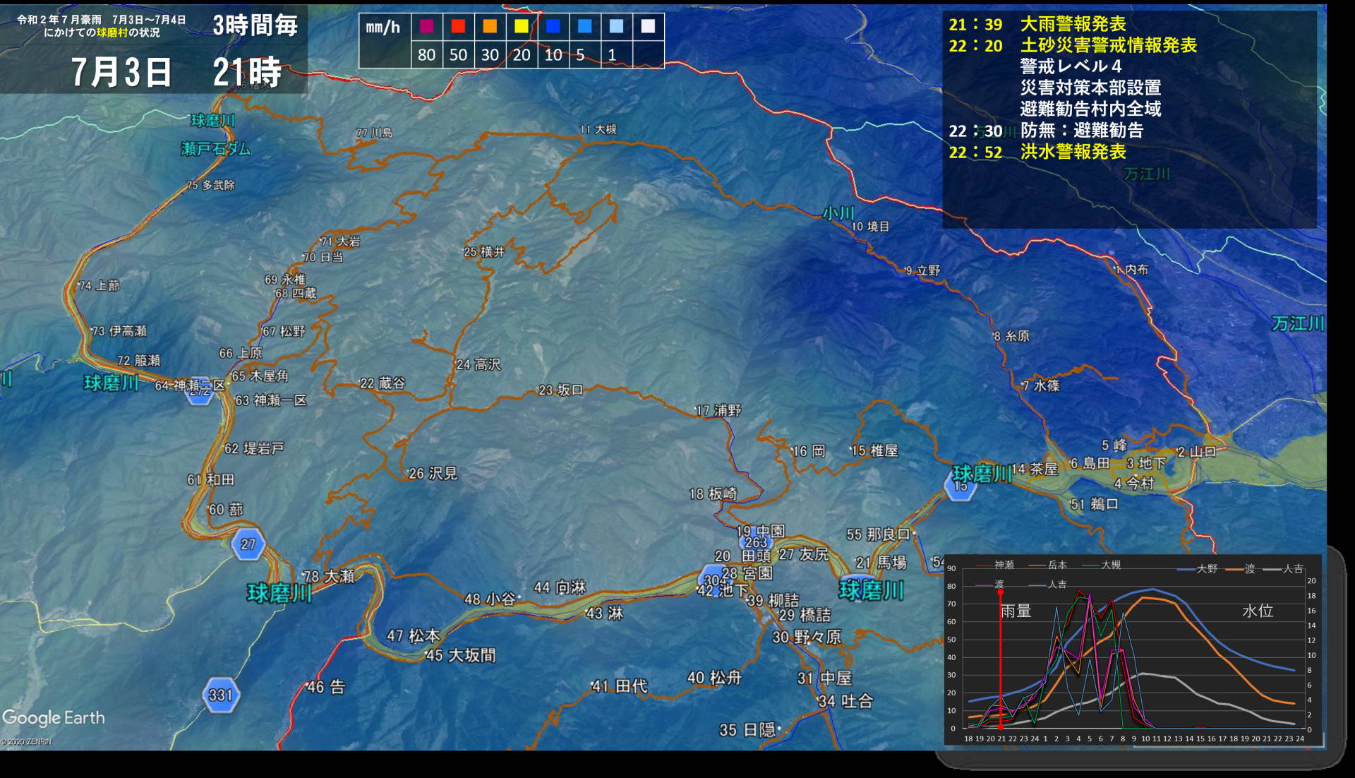The image size is (1355, 778).
Task: Click the 土砂災害警戒情報発表 line
Action: pos(1109,45)
